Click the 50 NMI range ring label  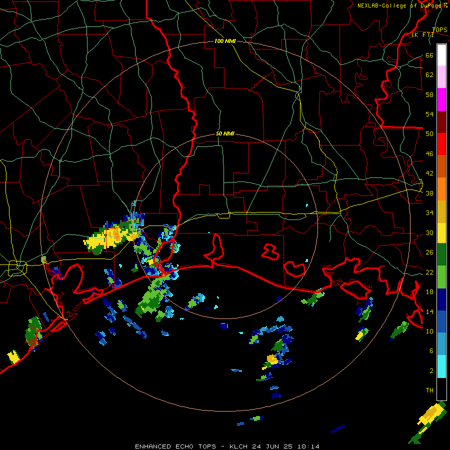click(225, 133)
